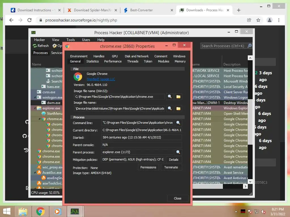
Task: Open Chrome three-dot menu
Action: pyautogui.click(x=279, y=20)
